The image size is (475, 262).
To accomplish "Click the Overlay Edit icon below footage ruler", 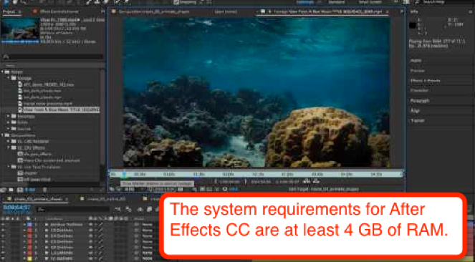I will click(316, 182).
